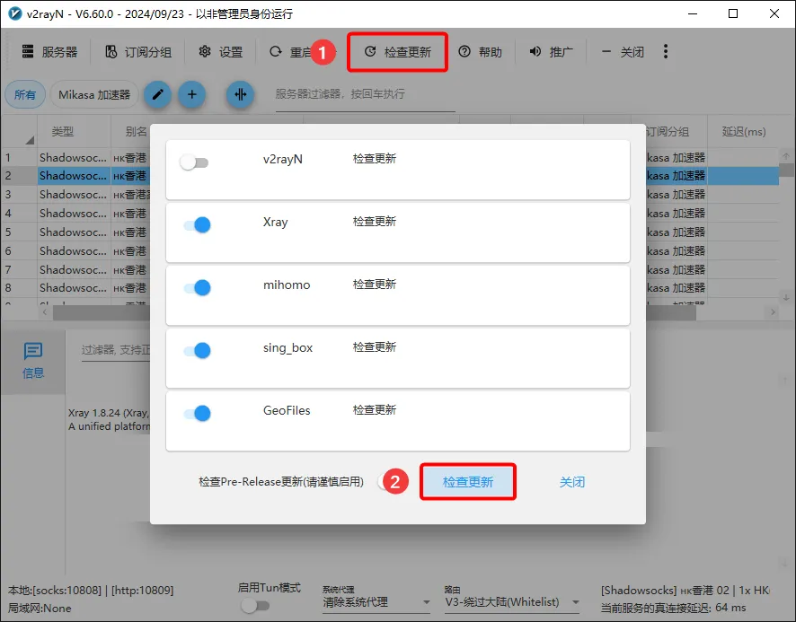Click the 关闭 item in the top toolbar
796x622 pixels.
pyautogui.click(x=623, y=52)
